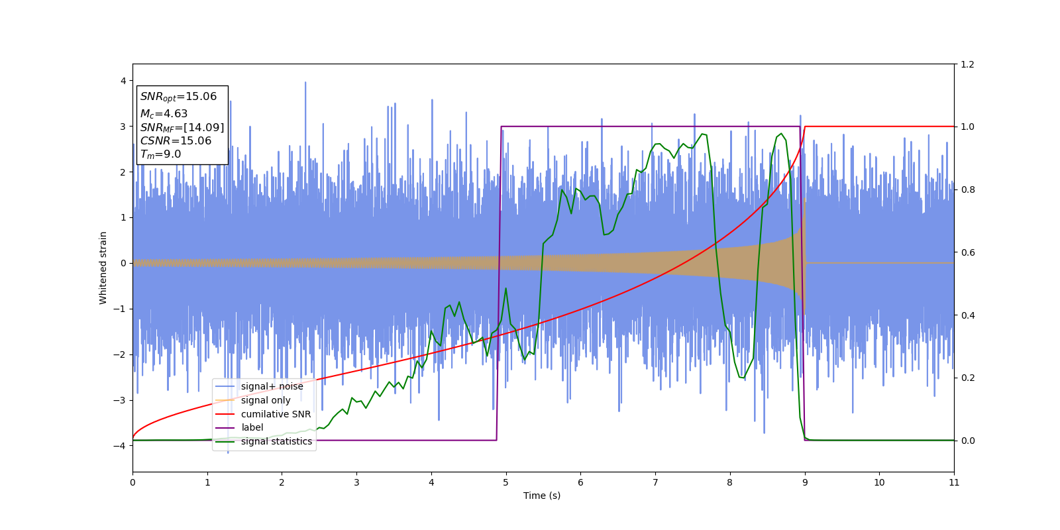Click the CSNR=15.06 annotation text
This screenshot has width=1060, height=530.
176,140
